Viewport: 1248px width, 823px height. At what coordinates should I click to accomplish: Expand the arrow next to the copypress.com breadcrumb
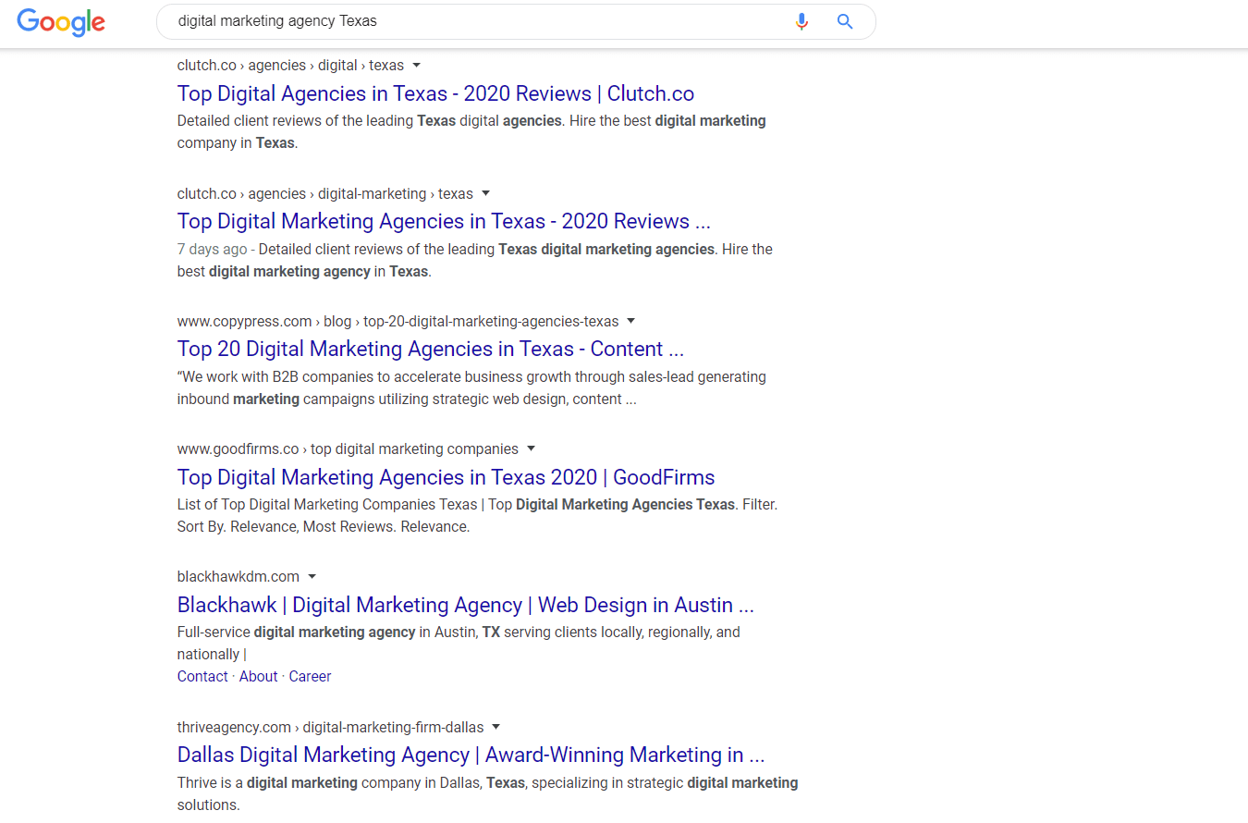(630, 321)
